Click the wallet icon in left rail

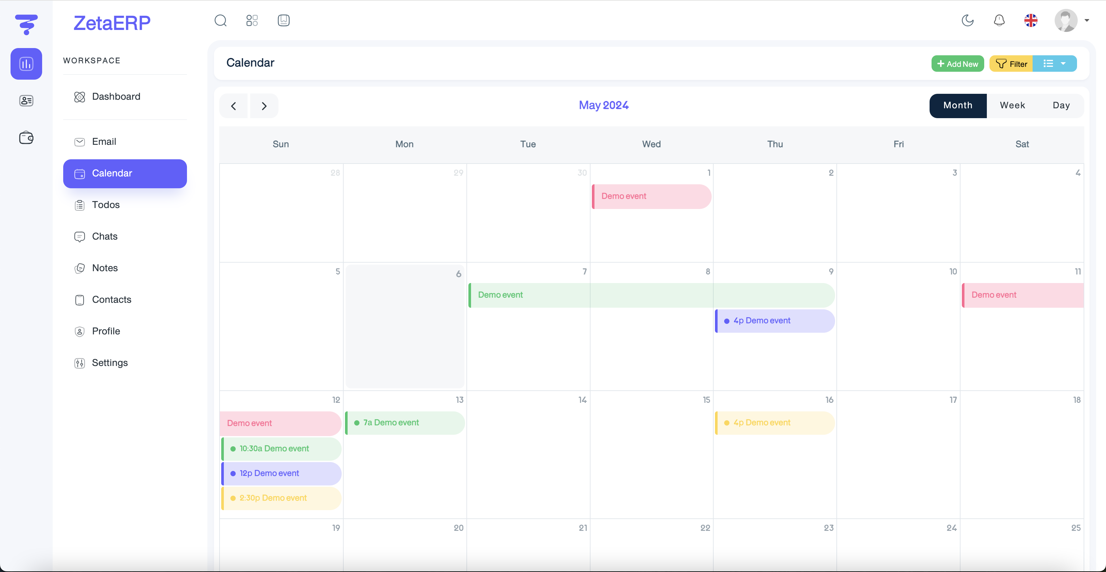coord(26,138)
